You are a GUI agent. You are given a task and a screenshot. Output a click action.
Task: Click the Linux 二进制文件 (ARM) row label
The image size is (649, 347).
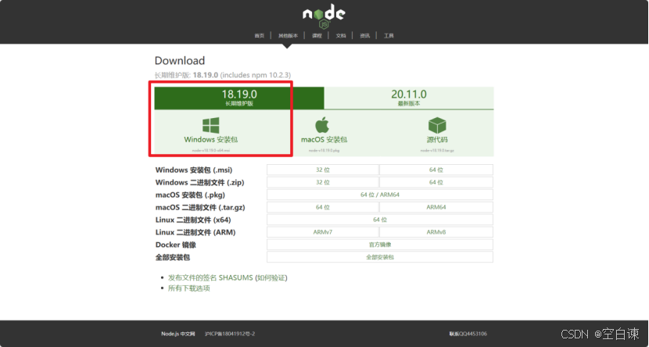195,232
